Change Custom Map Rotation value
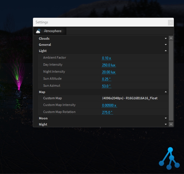 pos(107,112)
